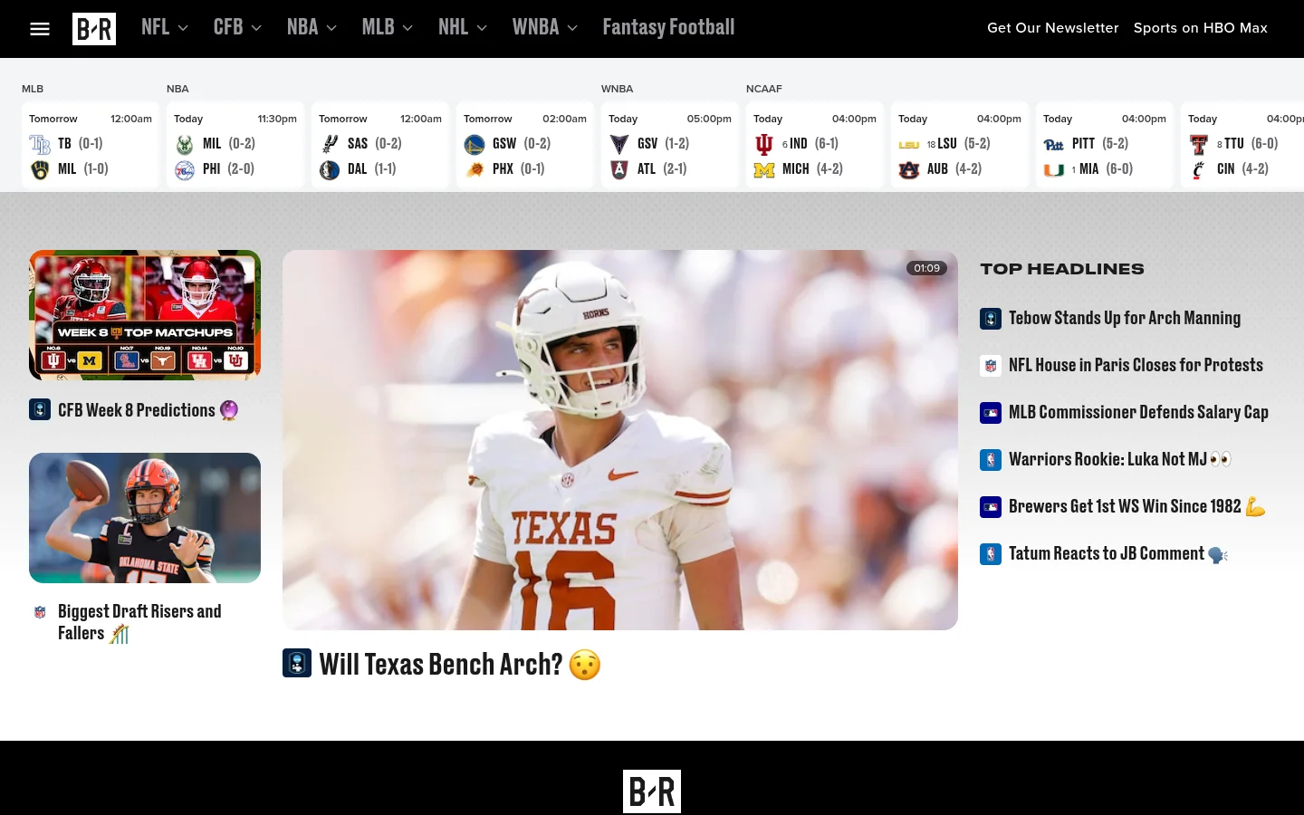Viewport: 1304px width, 815px height.
Task: Select the MIL vs PHI game card
Action: pyautogui.click(x=235, y=145)
